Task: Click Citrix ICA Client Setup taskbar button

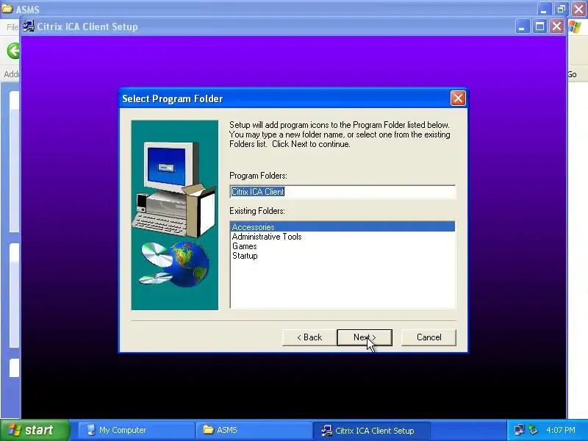Action: [371, 431]
